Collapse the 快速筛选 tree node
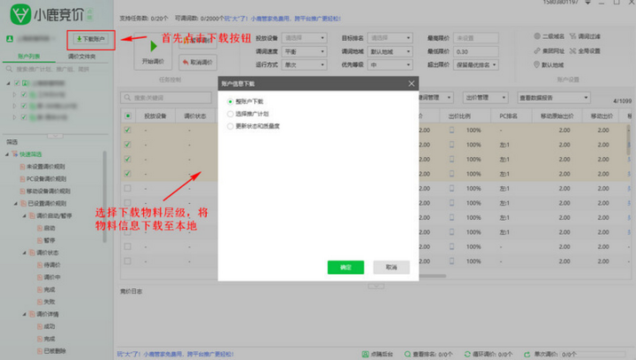636x360 pixels. pos(7,154)
